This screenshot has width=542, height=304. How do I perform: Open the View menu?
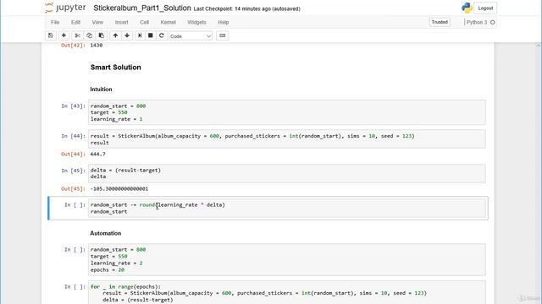pos(97,22)
